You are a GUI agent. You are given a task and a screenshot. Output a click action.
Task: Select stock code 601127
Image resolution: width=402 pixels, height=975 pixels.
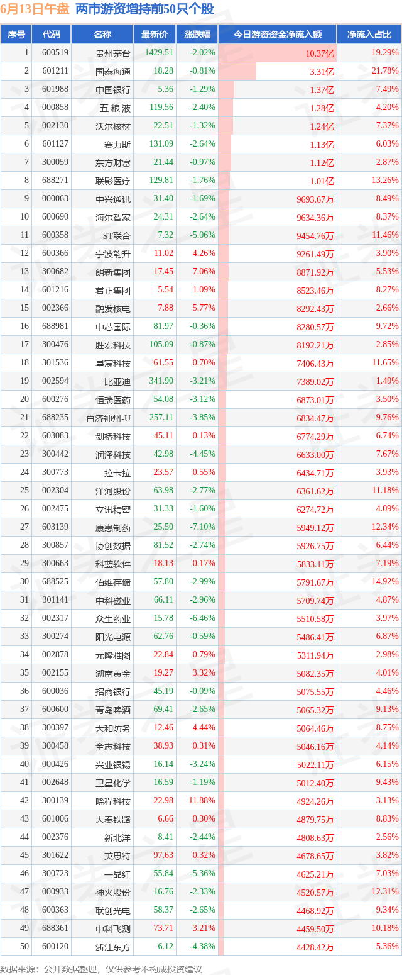(x=55, y=144)
